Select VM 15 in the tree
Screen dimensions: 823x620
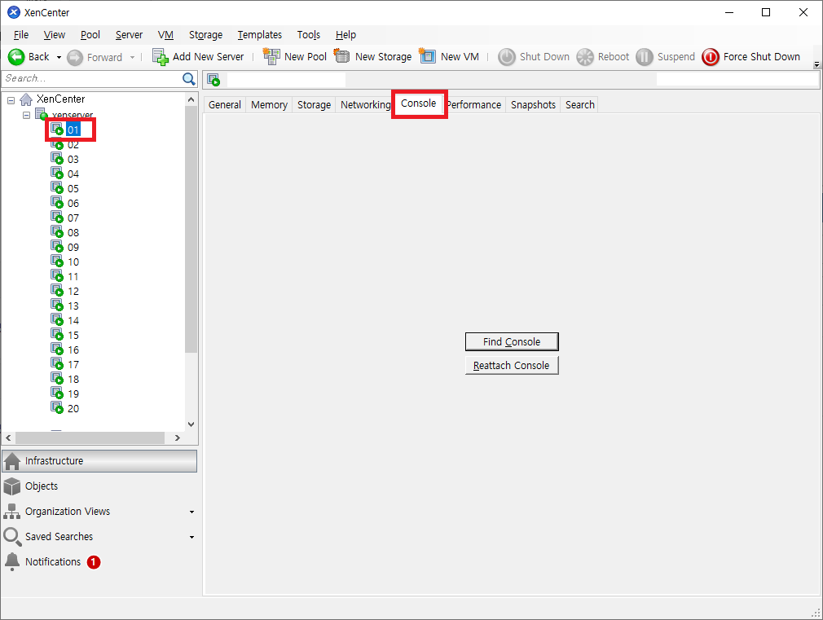click(x=73, y=335)
